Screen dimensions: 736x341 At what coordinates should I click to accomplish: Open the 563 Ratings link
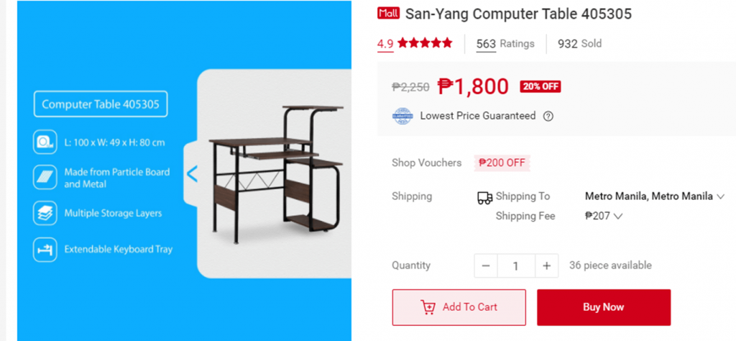click(x=505, y=44)
